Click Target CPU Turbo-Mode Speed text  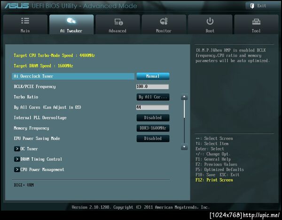(55, 55)
